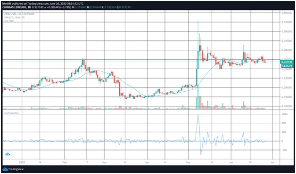The width and height of the screenshot is (296, 174).
Task: Click the Apr label on the time axis
Action: [147, 162]
